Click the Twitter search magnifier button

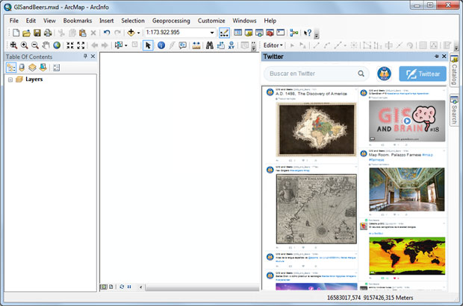(x=361, y=74)
